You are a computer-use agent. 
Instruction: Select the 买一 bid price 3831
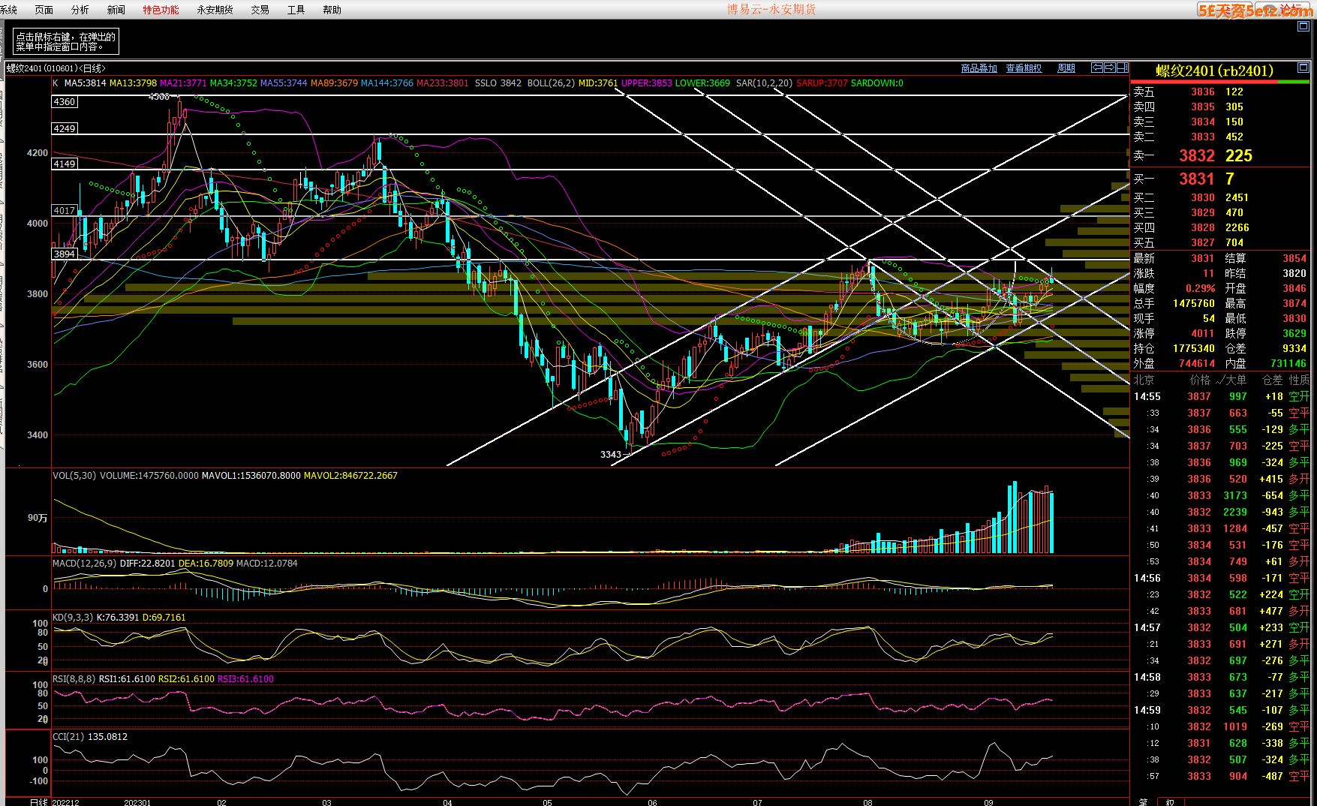coord(1196,179)
